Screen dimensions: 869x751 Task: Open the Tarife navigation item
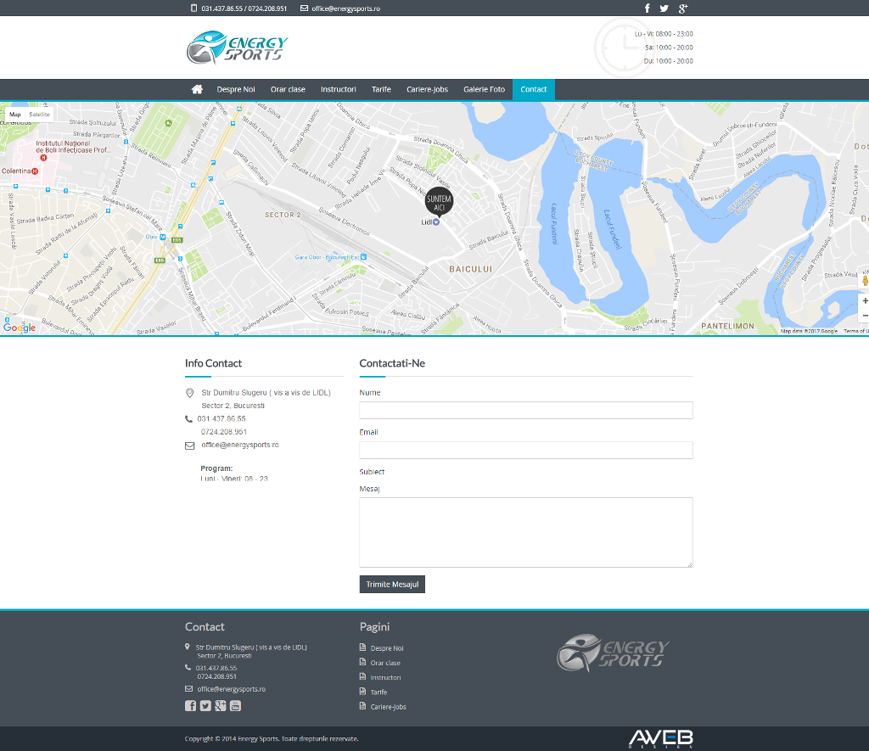(381, 89)
